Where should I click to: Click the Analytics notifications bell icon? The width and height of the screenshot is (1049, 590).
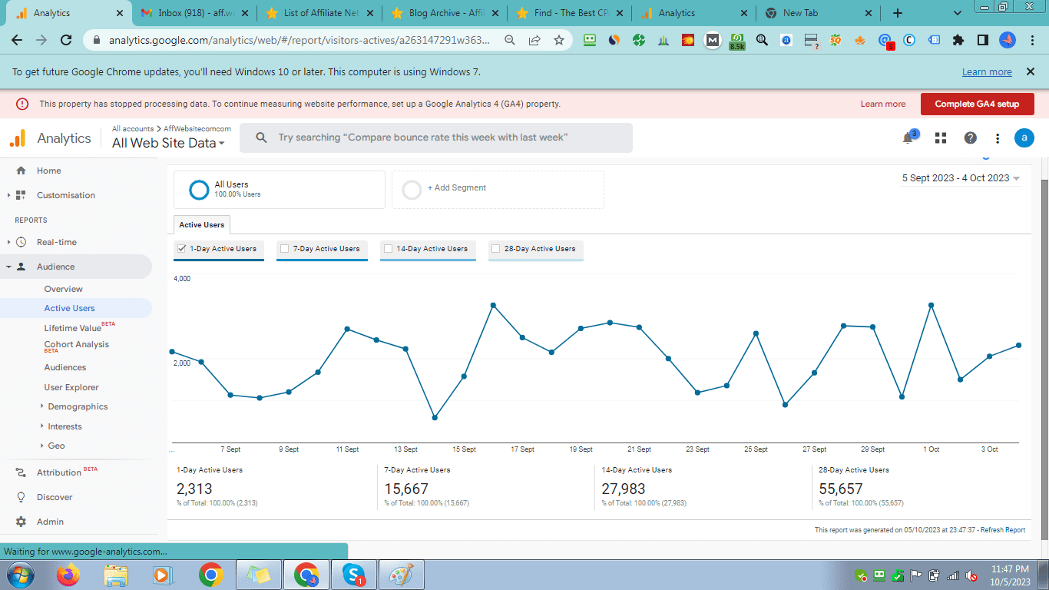click(x=908, y=138)
